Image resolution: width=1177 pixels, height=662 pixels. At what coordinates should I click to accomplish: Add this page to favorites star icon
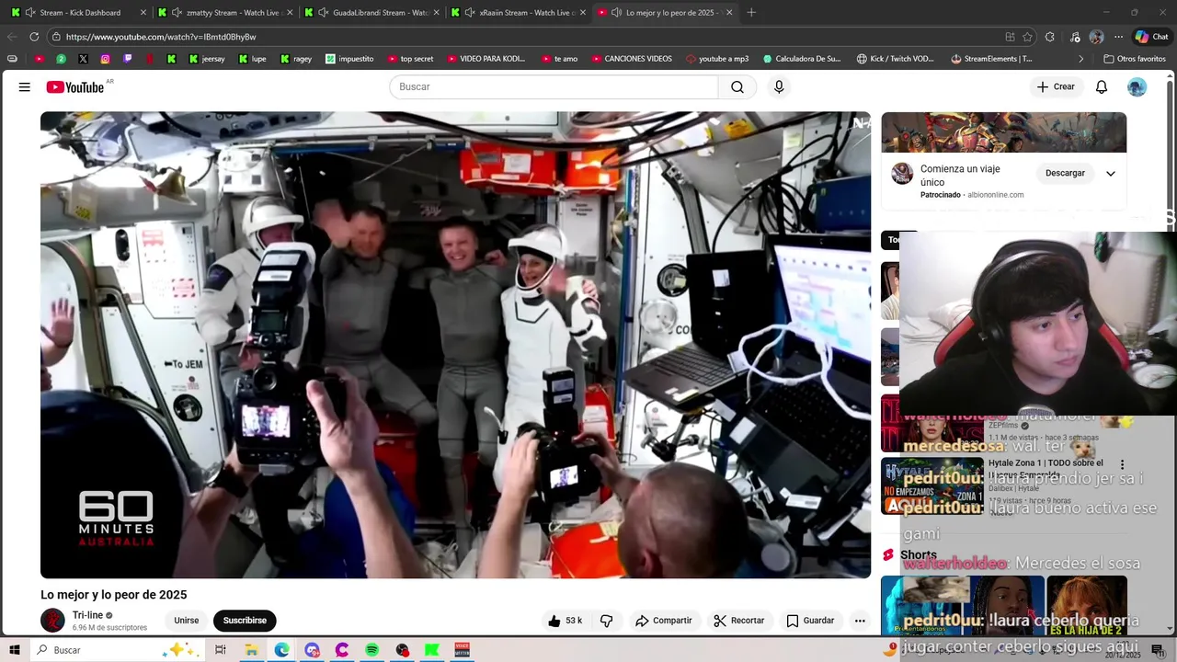(x=1027, y=37)
